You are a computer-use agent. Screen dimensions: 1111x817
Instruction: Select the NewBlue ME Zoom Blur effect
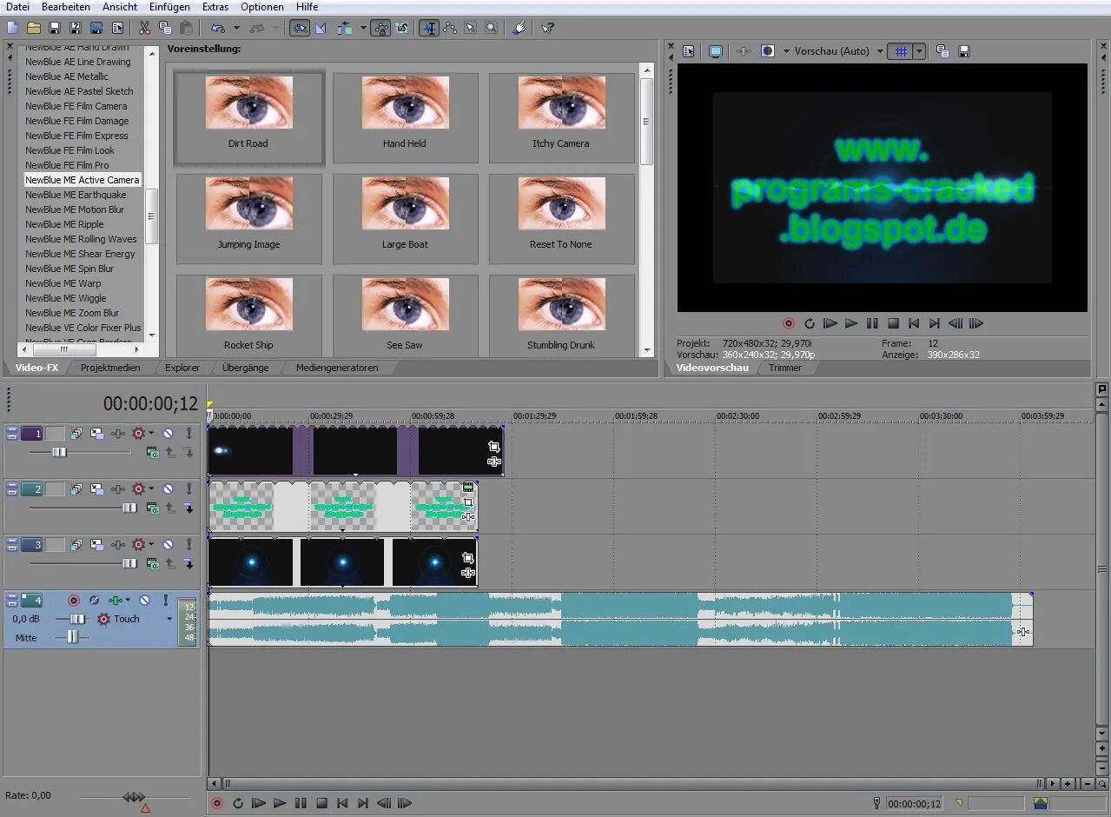[x=72, y=313]
